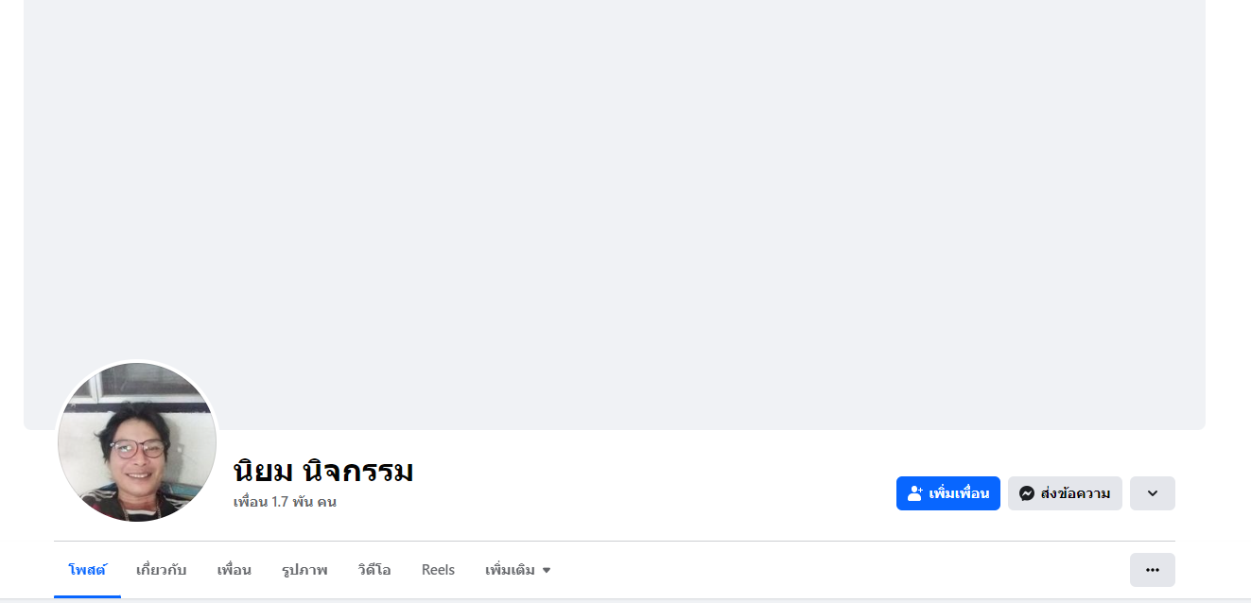Click the Messenger logo icon
The width and height of the screenshot is (1251, 603).
click(x=1026, y=493)
